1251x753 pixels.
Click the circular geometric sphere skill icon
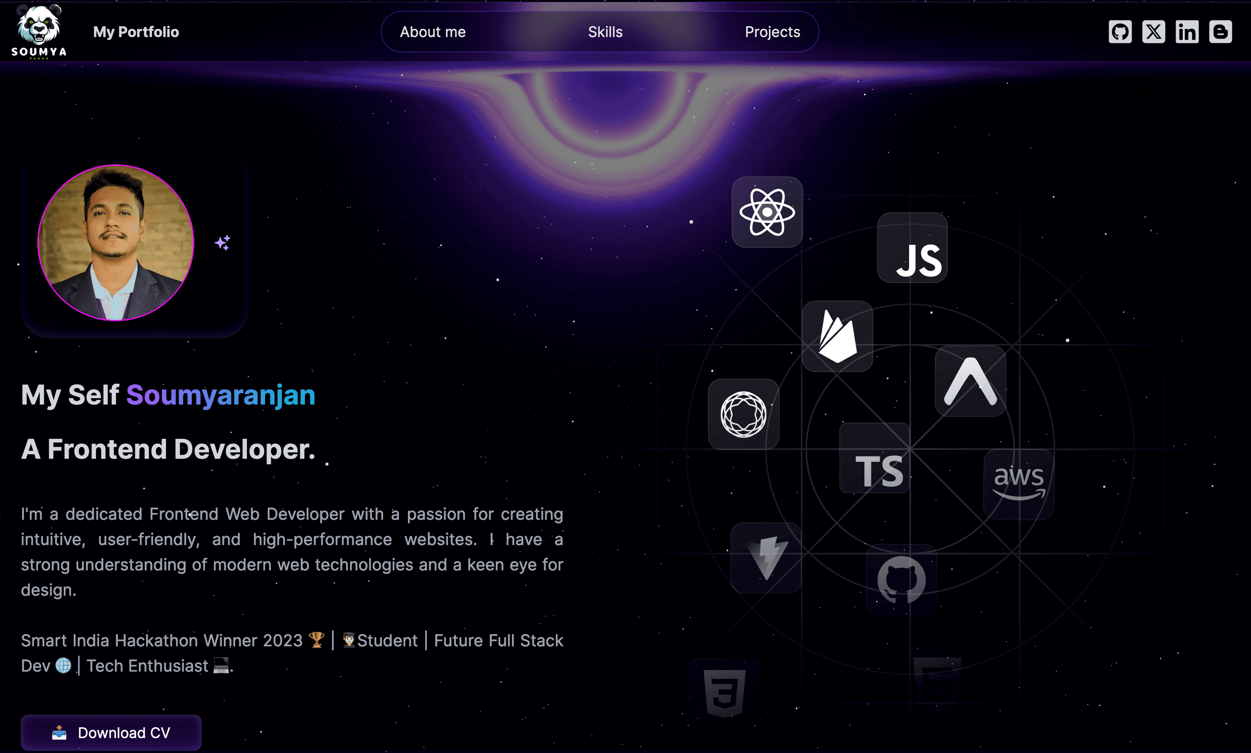744,414
